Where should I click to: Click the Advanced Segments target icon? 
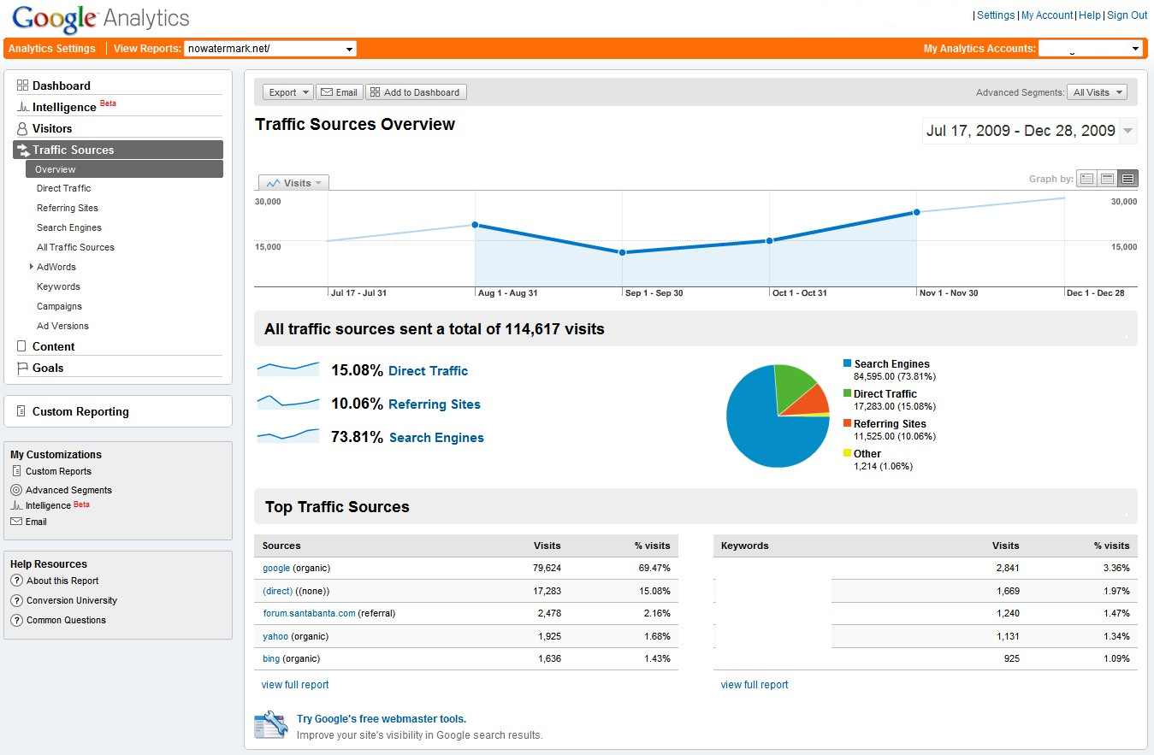[x=16, y=490]
